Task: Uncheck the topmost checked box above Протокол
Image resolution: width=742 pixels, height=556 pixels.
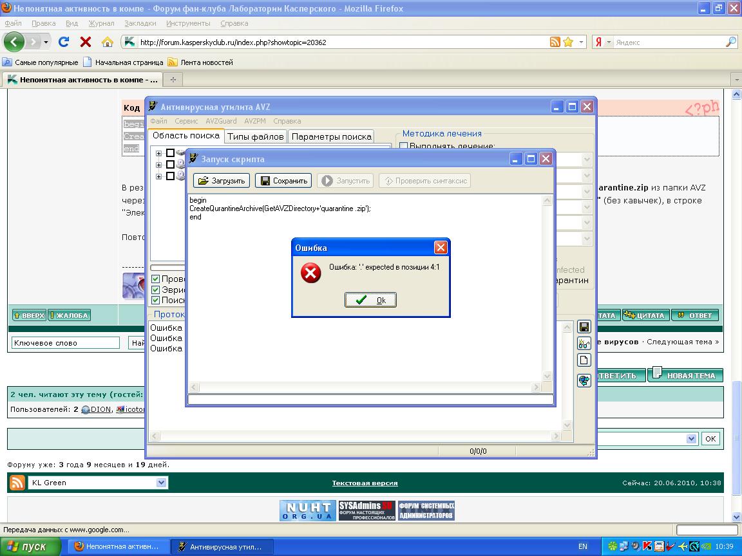Action: click(155, 279)
